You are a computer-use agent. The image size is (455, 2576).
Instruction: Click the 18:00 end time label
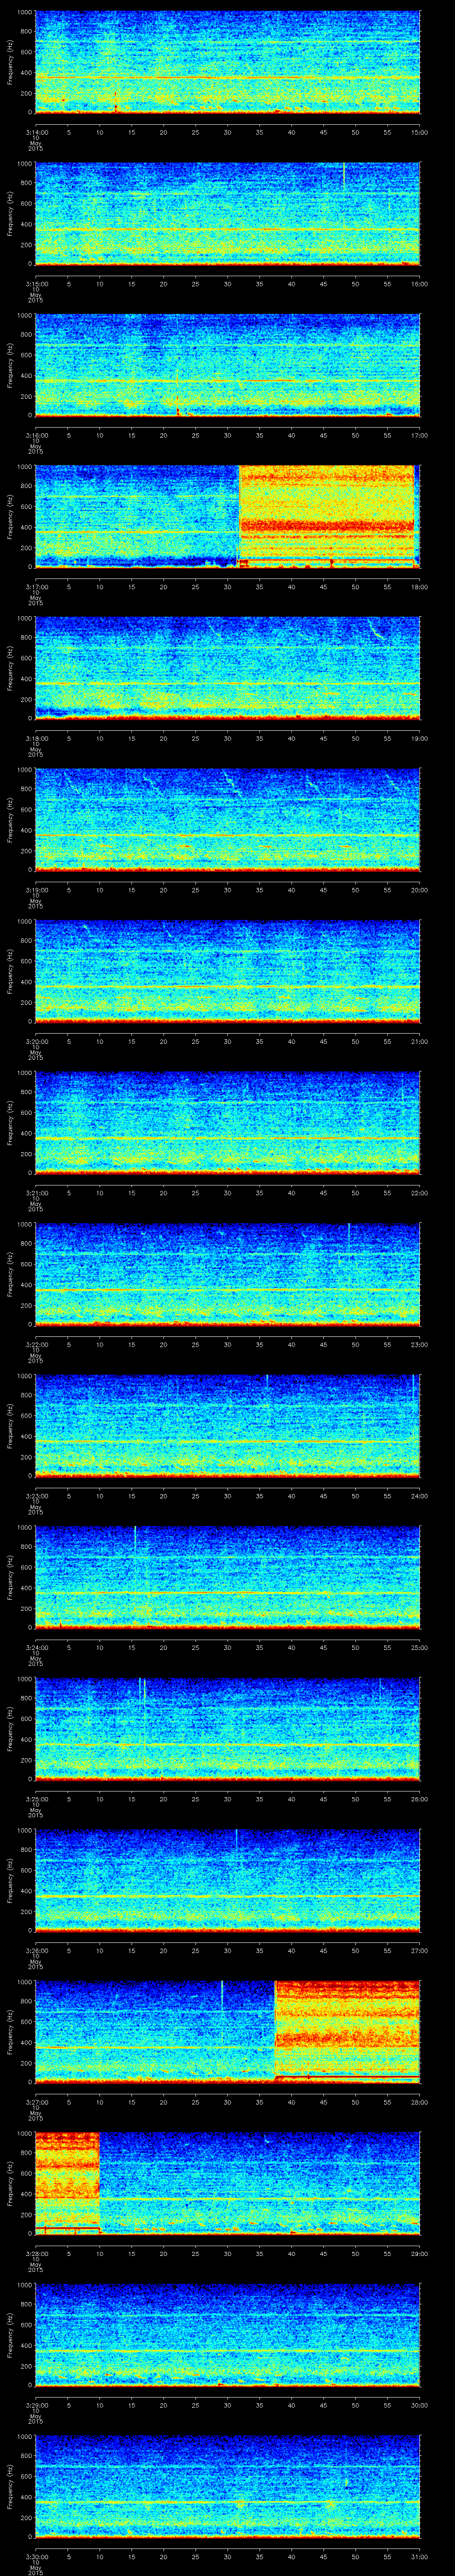[419, 587]
